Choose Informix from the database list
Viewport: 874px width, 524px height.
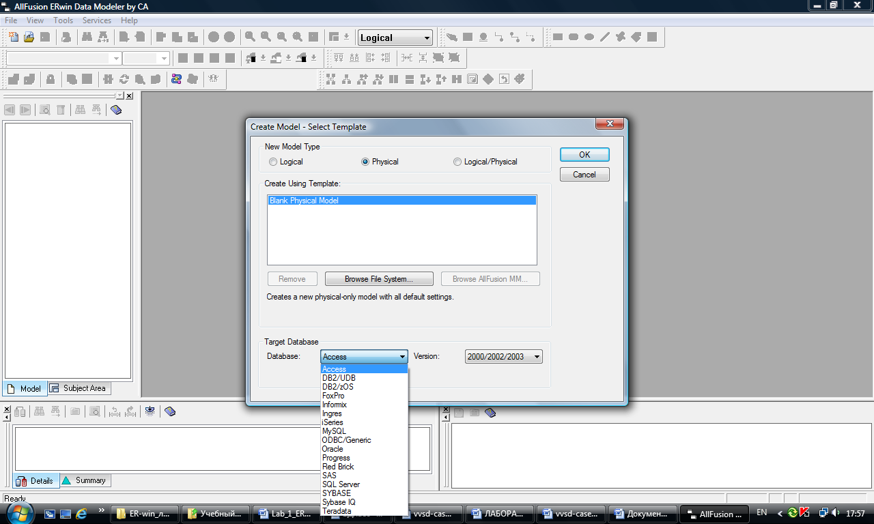coord(364,405)
